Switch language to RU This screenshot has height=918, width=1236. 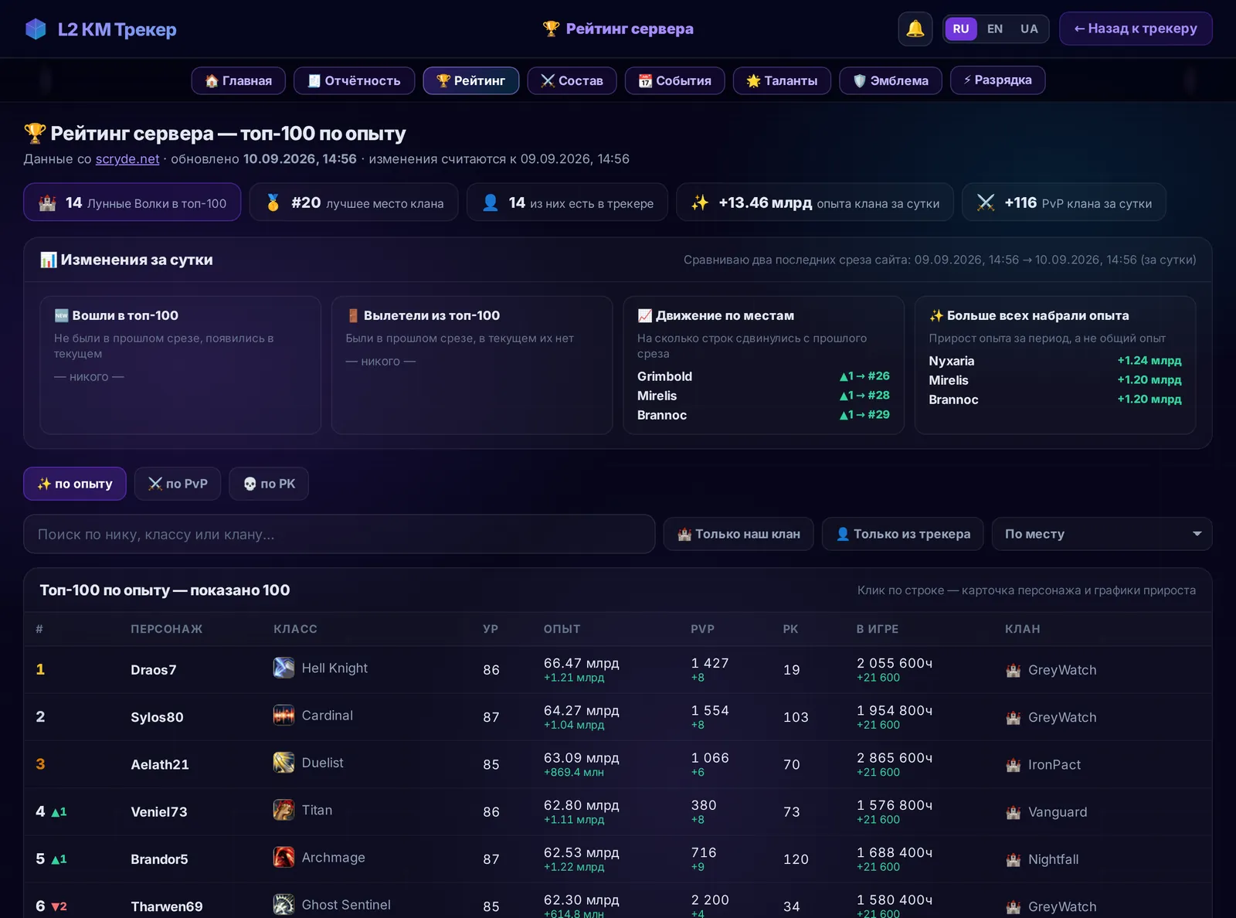(x=961, y=29)
